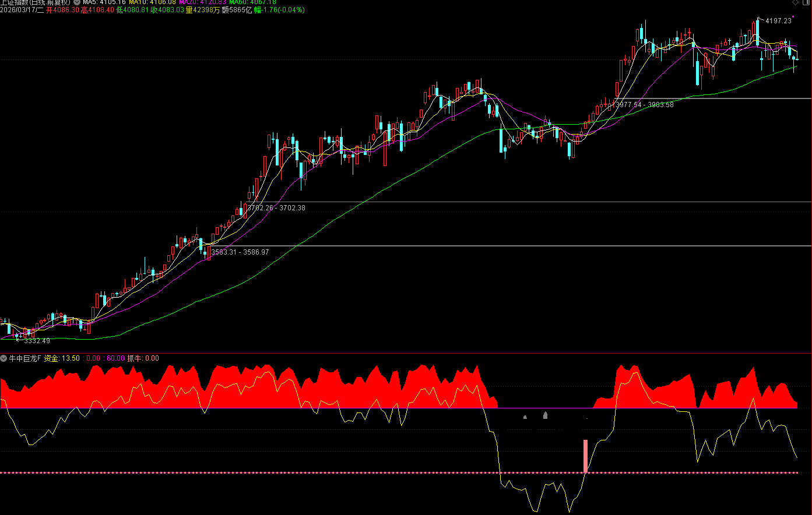Viewport: 812px width, 515px height.
Task: Click the magenta square marker near 4197.23
Action: click(793, 17)
